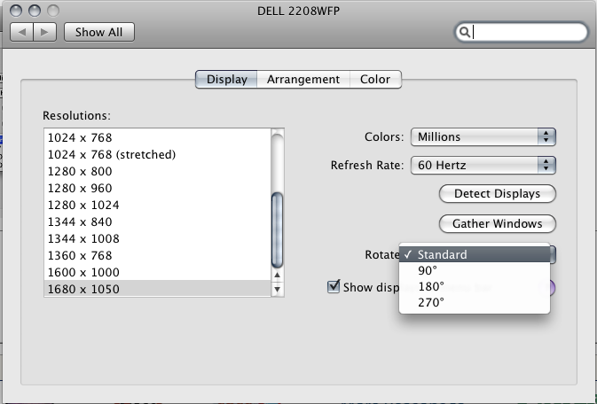This screenshot has width=597, height=404.
Task: Select the 1024 x 768 resolution
Action: [x=157, y=137]
